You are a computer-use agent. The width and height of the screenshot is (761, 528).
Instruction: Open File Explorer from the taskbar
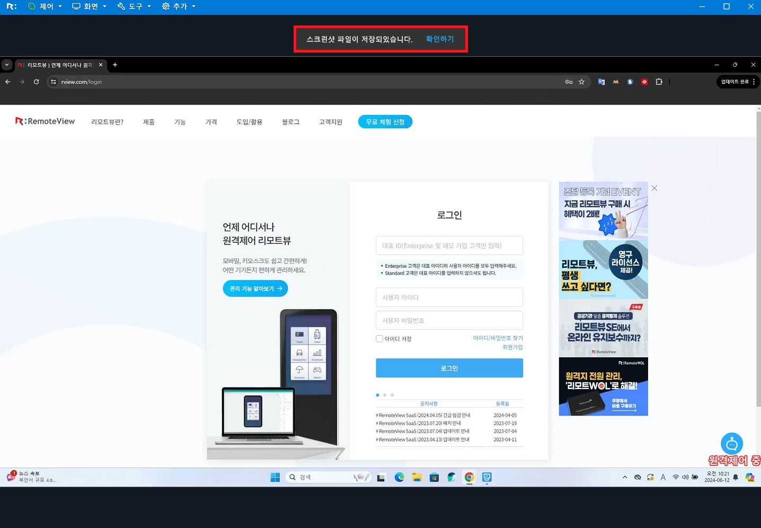point(417,477)
